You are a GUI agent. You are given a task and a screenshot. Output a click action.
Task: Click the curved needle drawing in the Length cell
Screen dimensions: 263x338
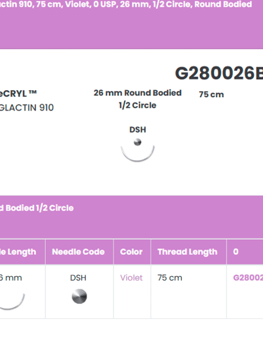tap(12, 301)
